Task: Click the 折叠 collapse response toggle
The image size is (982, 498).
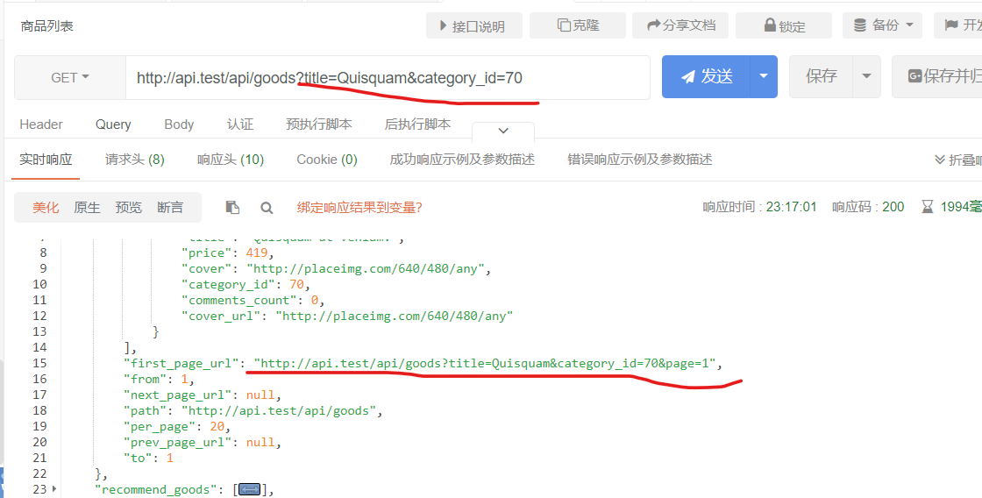Action: pyautogui.click(x=958, y=160)
